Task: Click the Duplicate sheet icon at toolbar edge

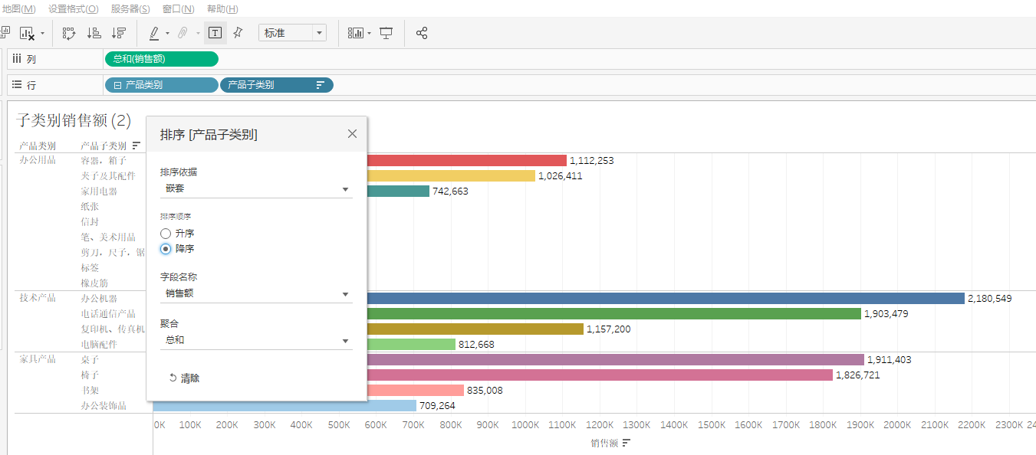Action: click(4, 33)
